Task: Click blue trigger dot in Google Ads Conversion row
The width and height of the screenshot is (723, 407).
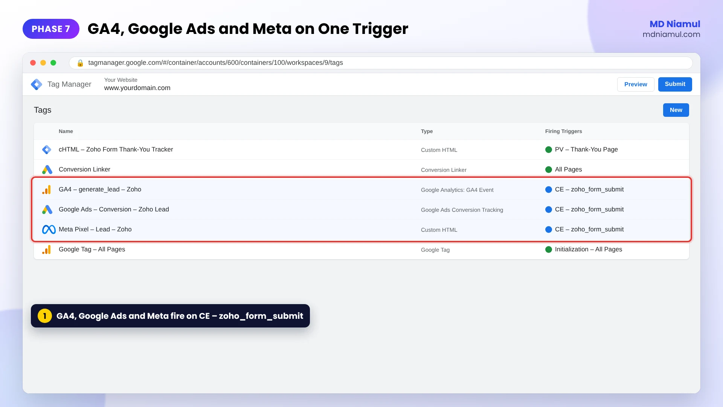Action: tap(549, 210)
